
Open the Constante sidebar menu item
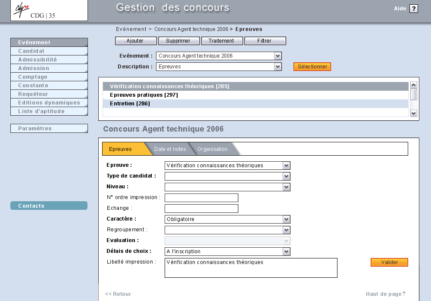[49, 86]
